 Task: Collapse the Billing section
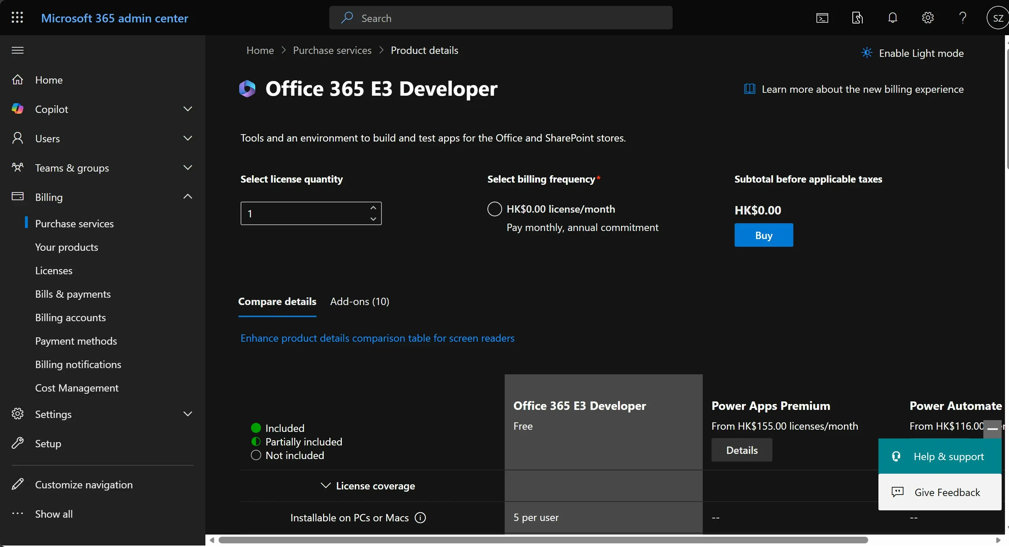[188, 196]
